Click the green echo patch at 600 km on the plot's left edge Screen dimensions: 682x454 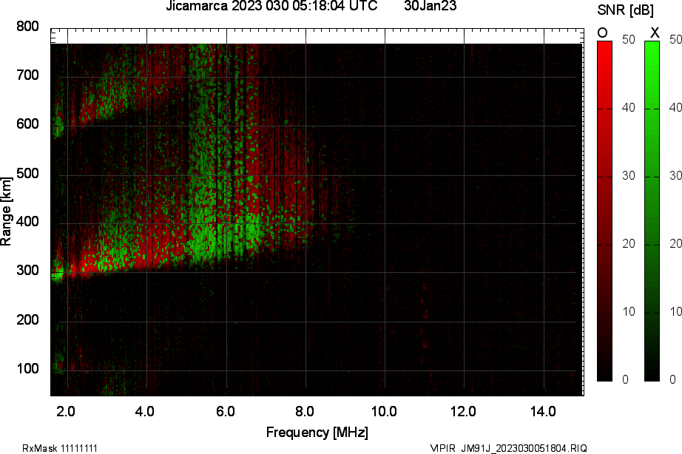coord(57,127)
